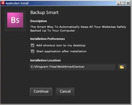Toggle the Add shortcut icon to desktop checkbox

point(33,45)
